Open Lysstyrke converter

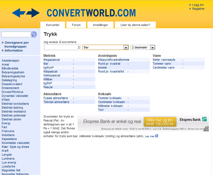[8, 166]
